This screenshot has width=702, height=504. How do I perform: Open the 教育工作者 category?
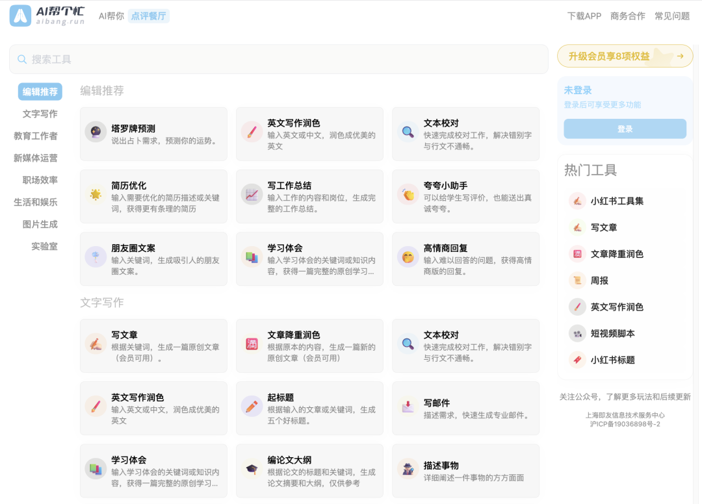pos(36,136)
